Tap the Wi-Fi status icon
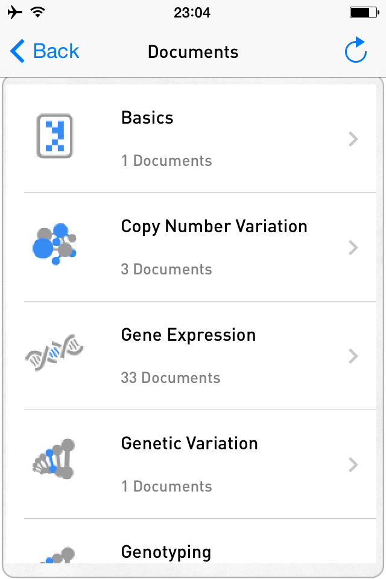This screenshot has height=579, width=386. (x=39, y=12)
